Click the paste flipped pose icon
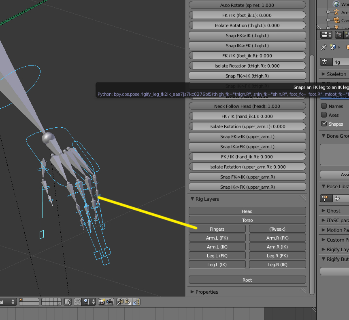This screenshot has height=320, width=349. pos(136,302)
